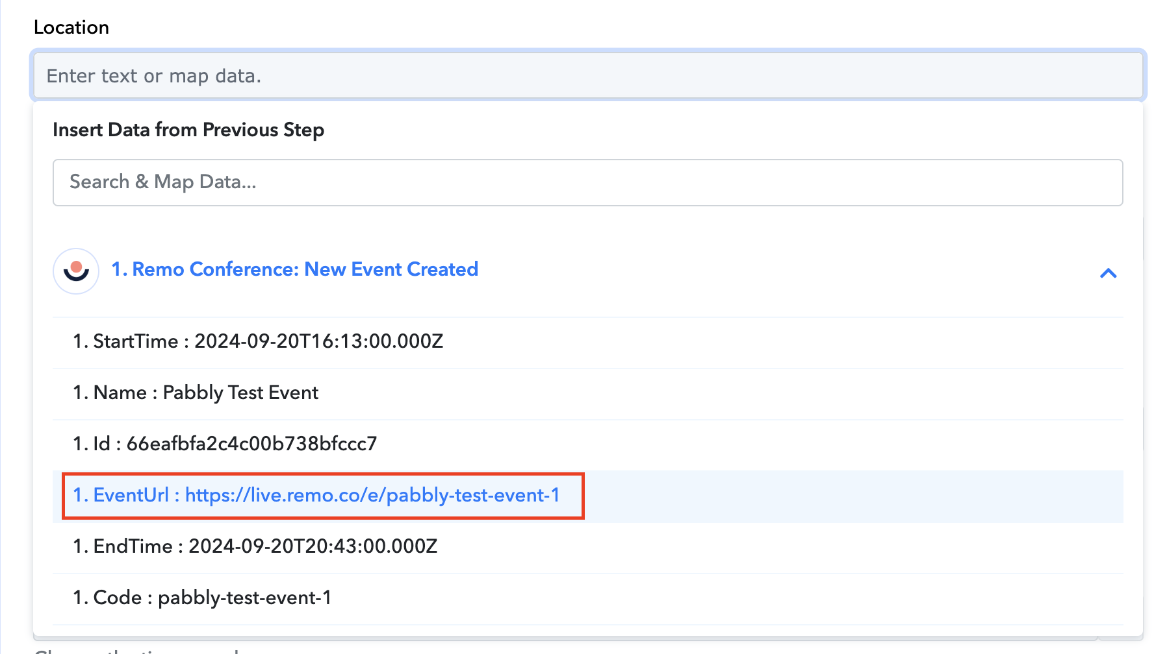Screen dimensions: 1167x654
Task: Select the StartTime data row
Action: click(x=588, y=342)
